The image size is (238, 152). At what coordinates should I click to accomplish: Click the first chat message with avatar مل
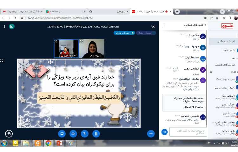192,37
